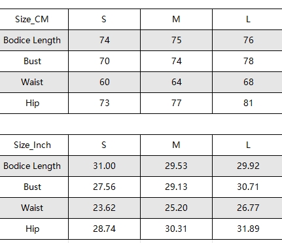Select Bodice Length row label in CM table
Viewport: 282px width, 243px height.
(x=32, y=40)
